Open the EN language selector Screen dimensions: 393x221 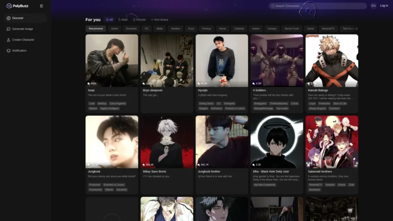(373, 6)
